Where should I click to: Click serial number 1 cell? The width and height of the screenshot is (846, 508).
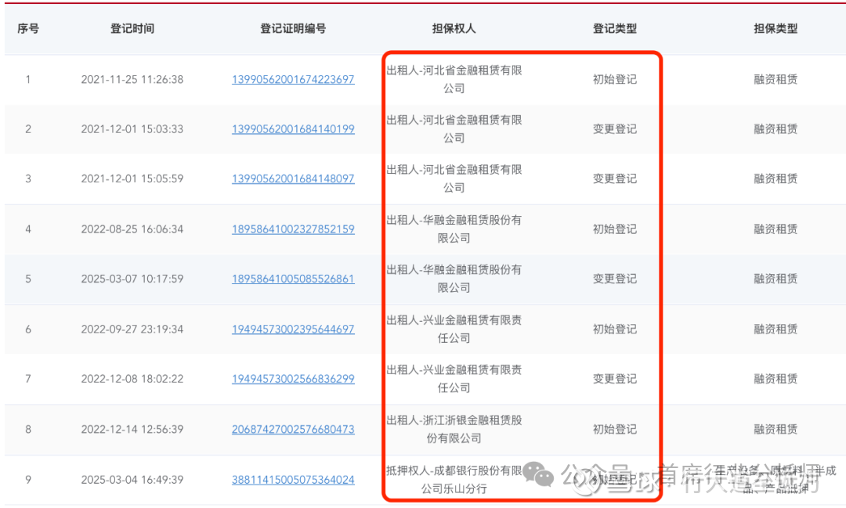[x=28, y=79]
